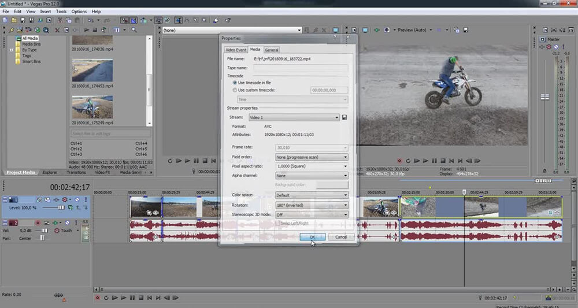Image resolution: width=578 pixels, height=308 pixels.
Task: Click the Tape name input field
Action: pos(301,68)
